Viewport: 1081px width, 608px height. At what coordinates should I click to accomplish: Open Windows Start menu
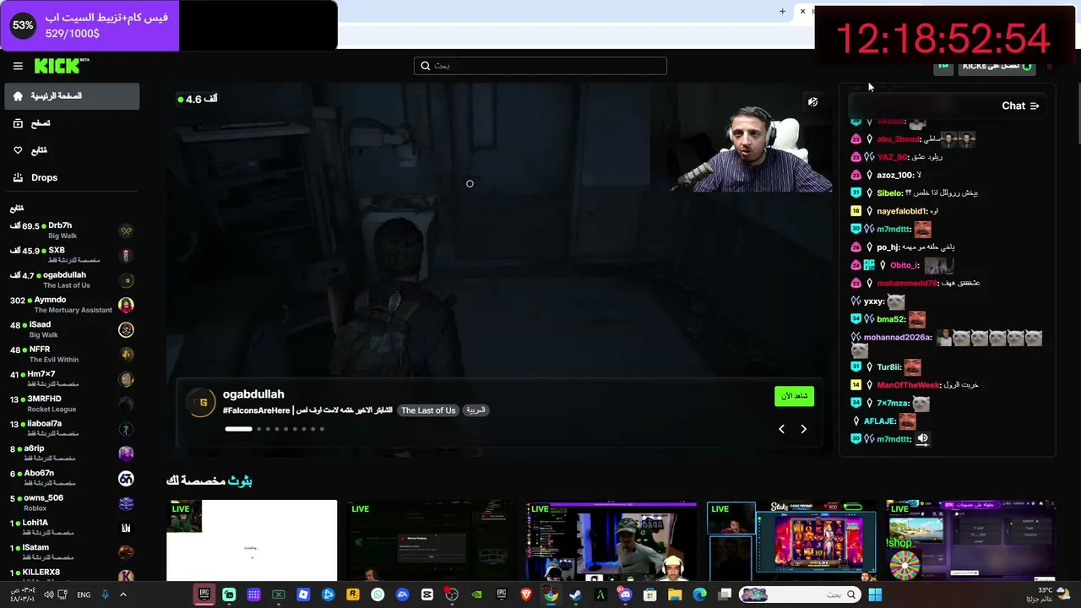click(875, 594)
